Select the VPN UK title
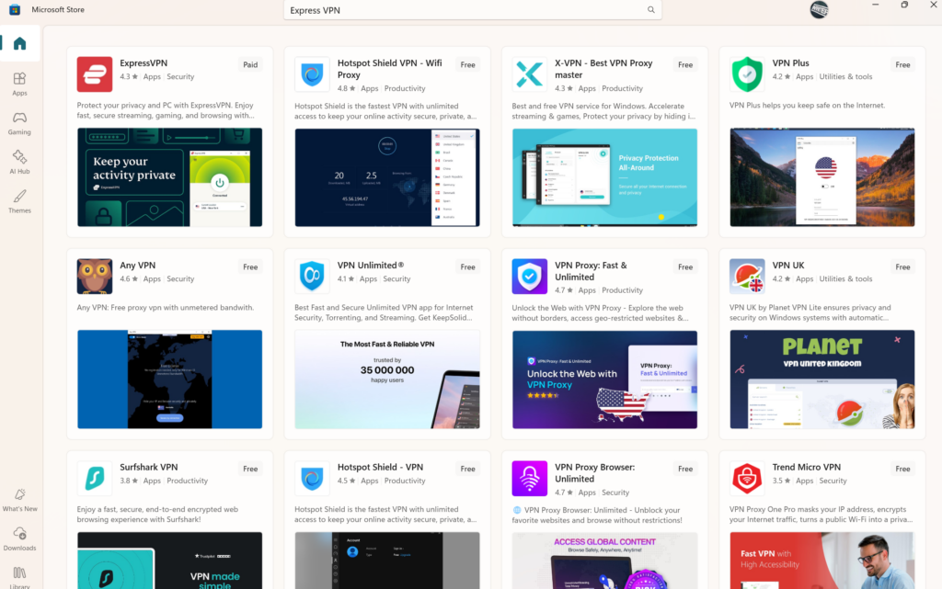This screenshot has height=589, width=942. [788, 266]
